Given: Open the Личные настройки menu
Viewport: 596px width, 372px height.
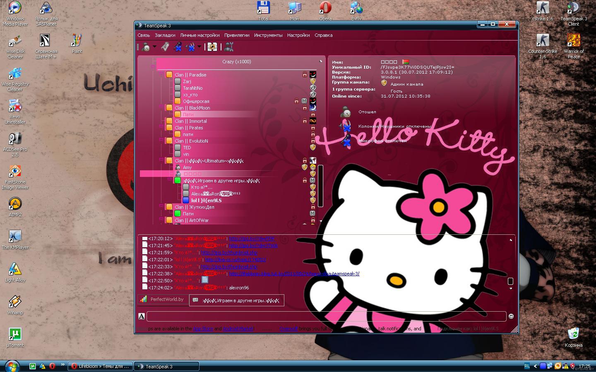Looking at the screenshot, I should [200, 36].
